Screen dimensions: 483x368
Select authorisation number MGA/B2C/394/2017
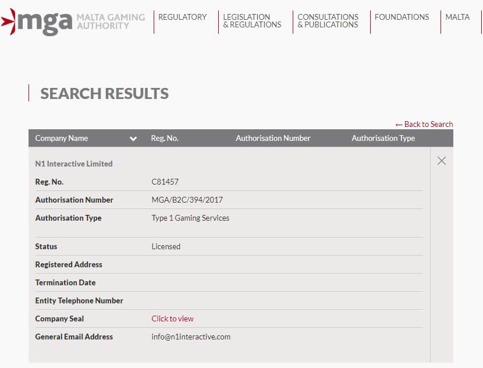[x=187, y=200]
